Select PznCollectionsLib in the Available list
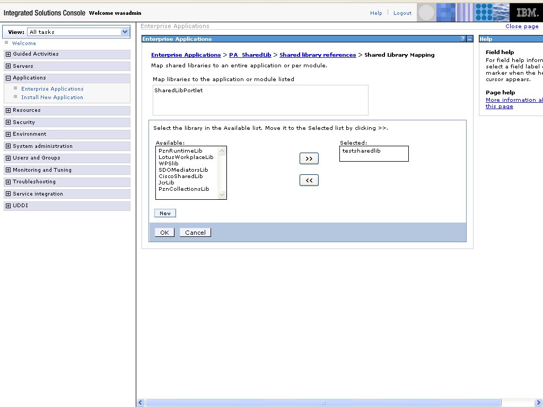Screen dimensions: 543x407 pos(184,189)
